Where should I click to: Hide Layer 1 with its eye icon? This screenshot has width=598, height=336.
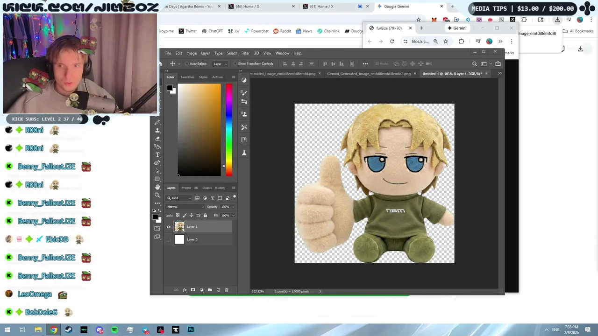(x=169, y=227)
